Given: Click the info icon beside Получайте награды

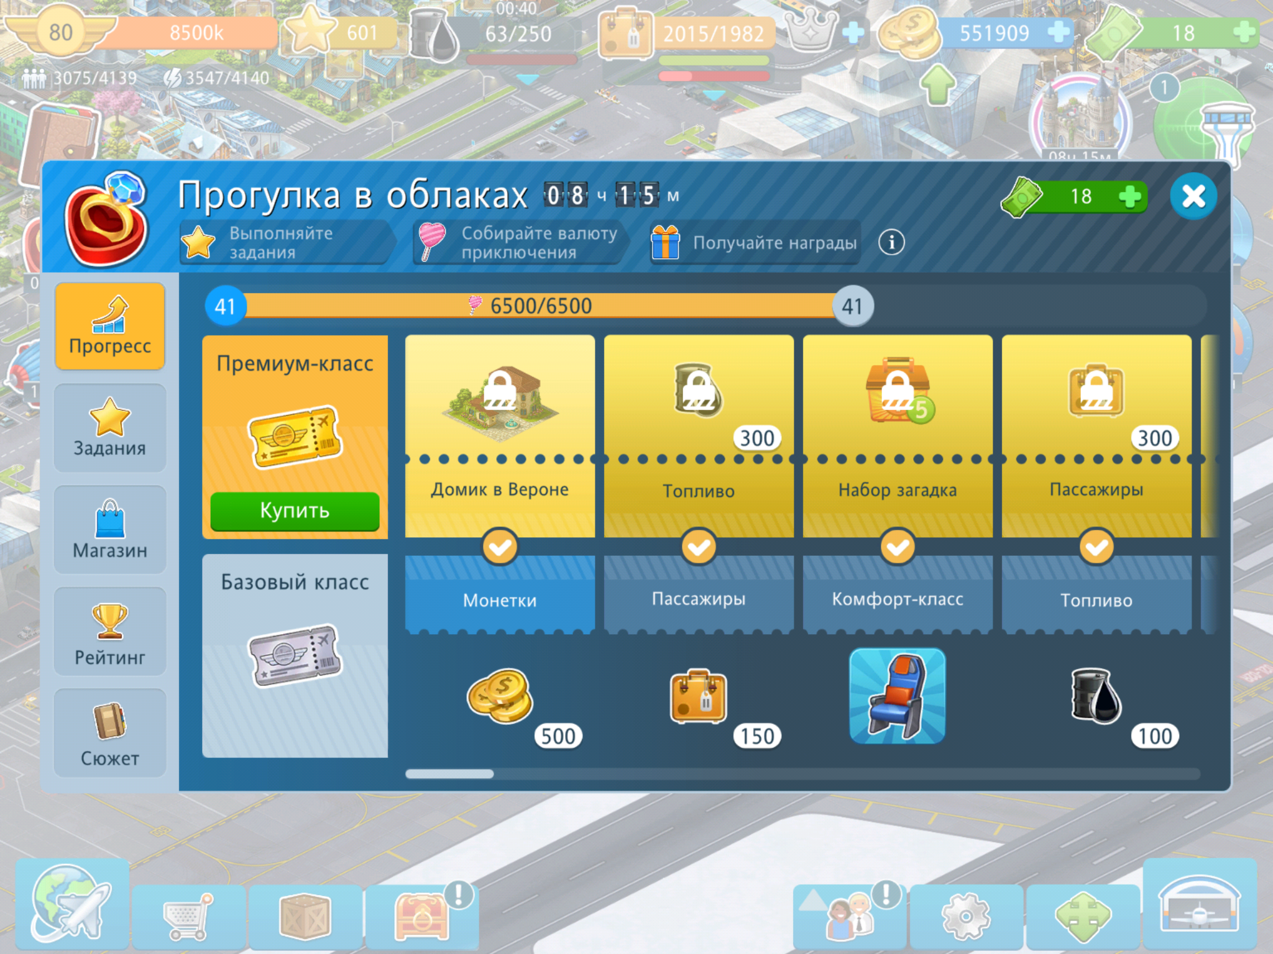Looking at the screenshot, I should coord(891,242).
